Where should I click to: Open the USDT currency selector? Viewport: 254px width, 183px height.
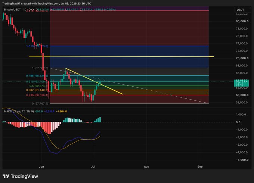click(242, 10)
